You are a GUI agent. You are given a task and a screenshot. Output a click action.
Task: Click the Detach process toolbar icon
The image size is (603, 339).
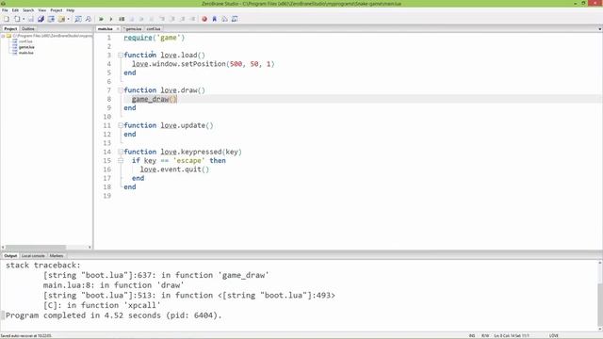tap(141, 19)
